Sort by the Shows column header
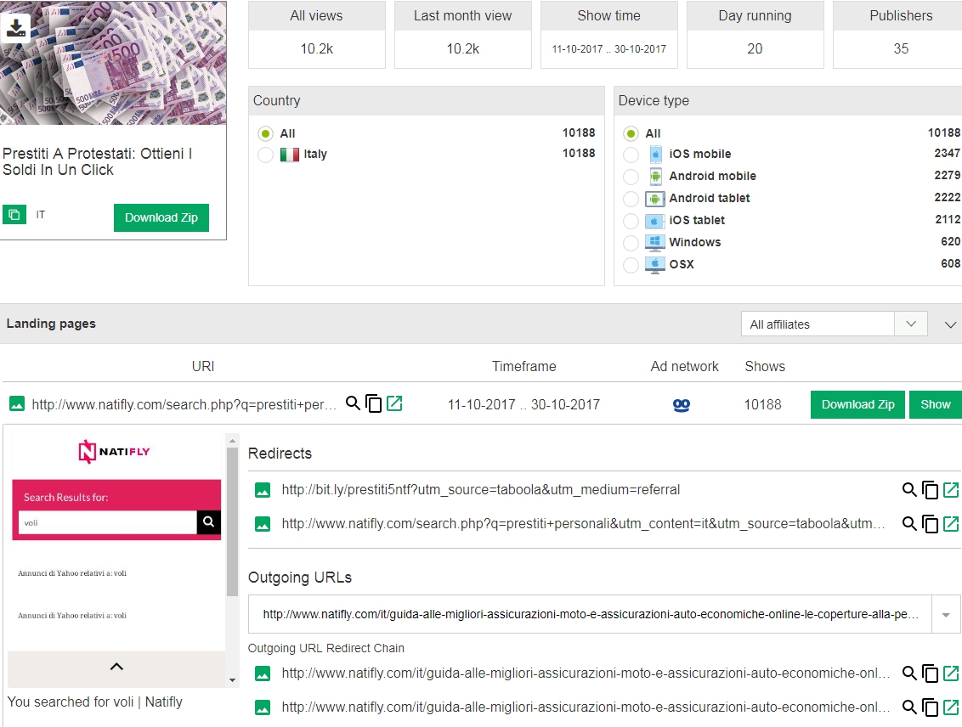Viewport: 962px width, 727px height. tap(765, 367)
